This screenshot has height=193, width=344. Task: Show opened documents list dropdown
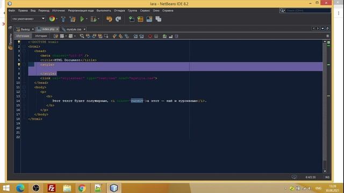pyautogui.click(x=322, y=28)
